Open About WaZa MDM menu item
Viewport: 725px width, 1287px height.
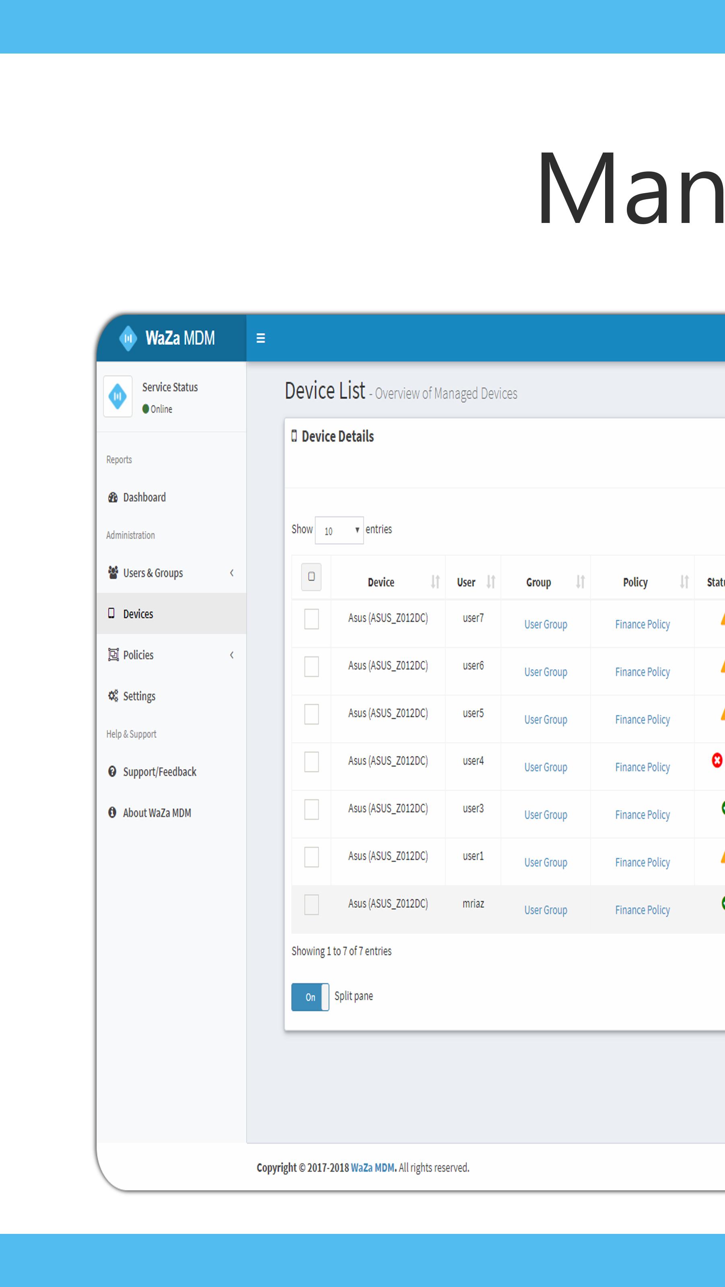tap(171, 813)
